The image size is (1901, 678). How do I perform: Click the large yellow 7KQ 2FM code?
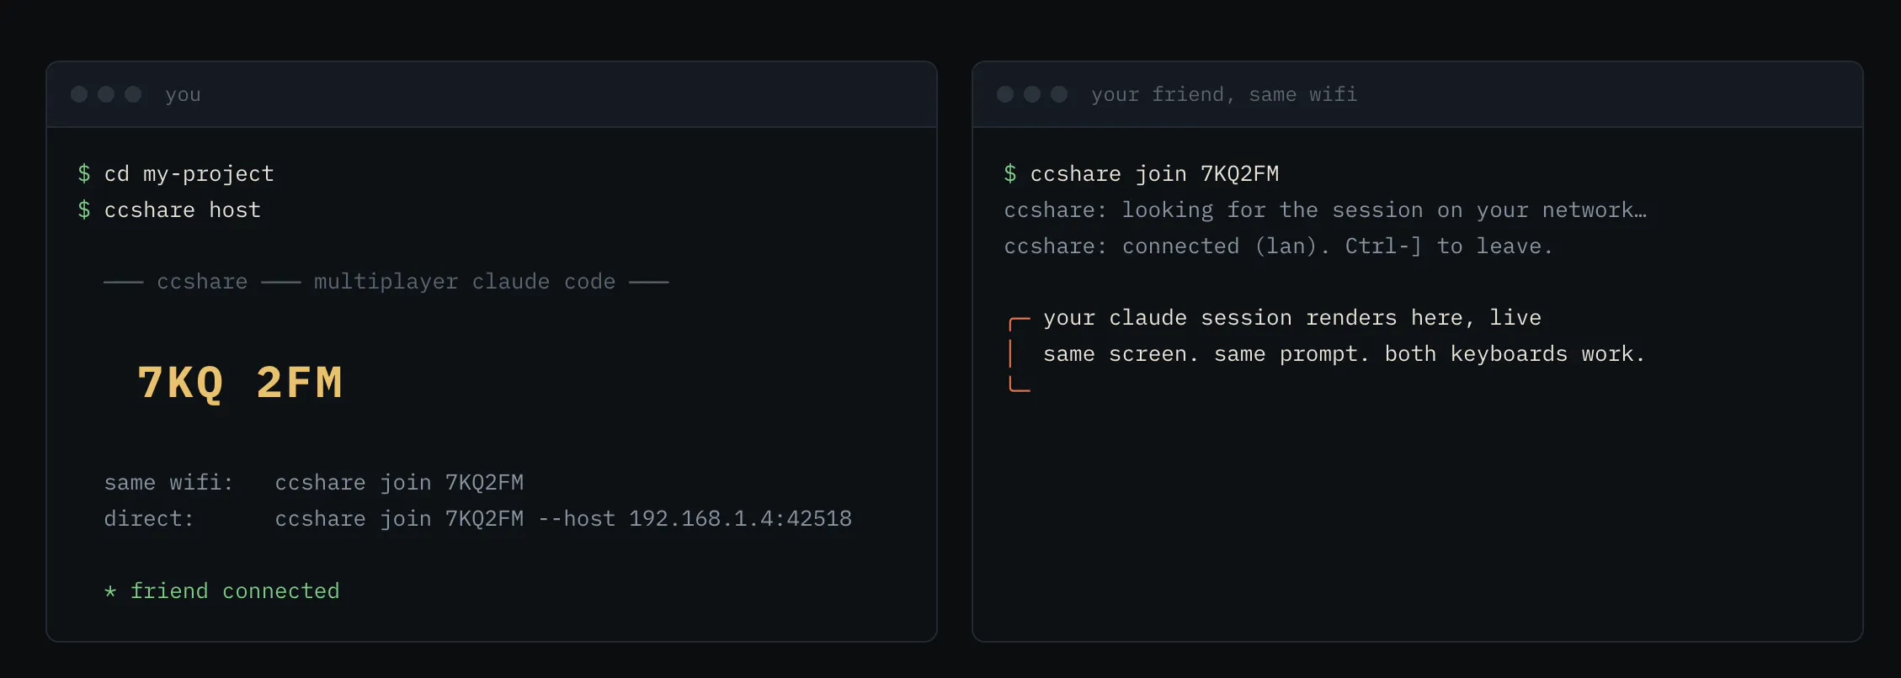240,383
